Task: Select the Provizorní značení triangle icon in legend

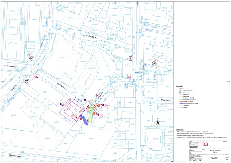Action: coord(180,89)
